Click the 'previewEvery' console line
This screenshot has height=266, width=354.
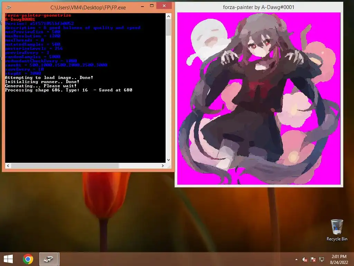click(27, 53)
